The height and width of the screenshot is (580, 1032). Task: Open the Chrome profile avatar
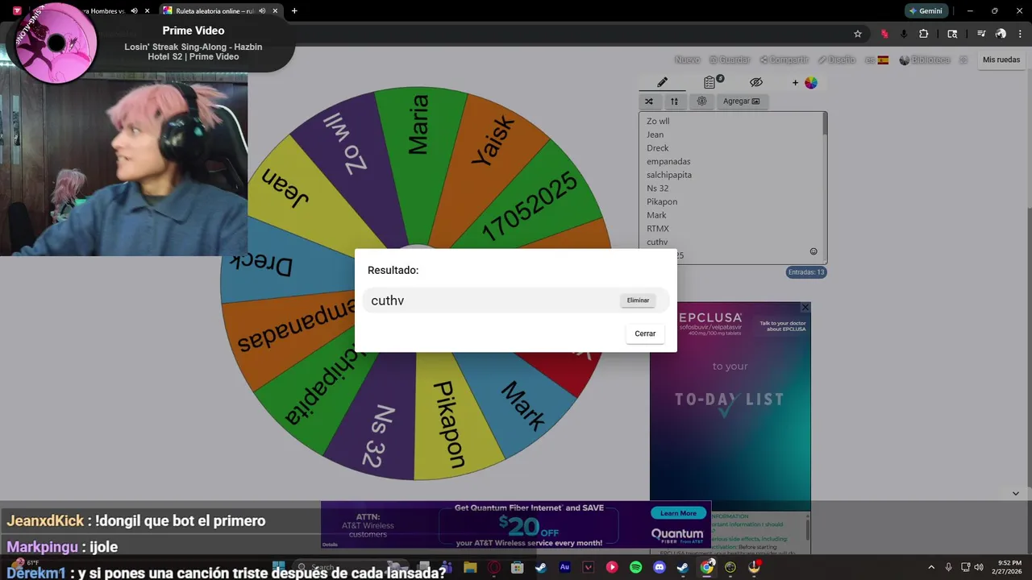1001,34
